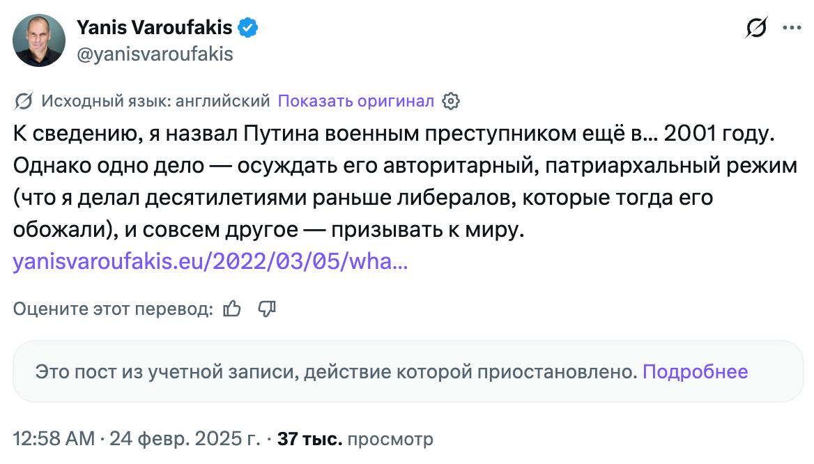
Task: Click the translation icon before "Исходный язык"
Action: tap(23, 101)
